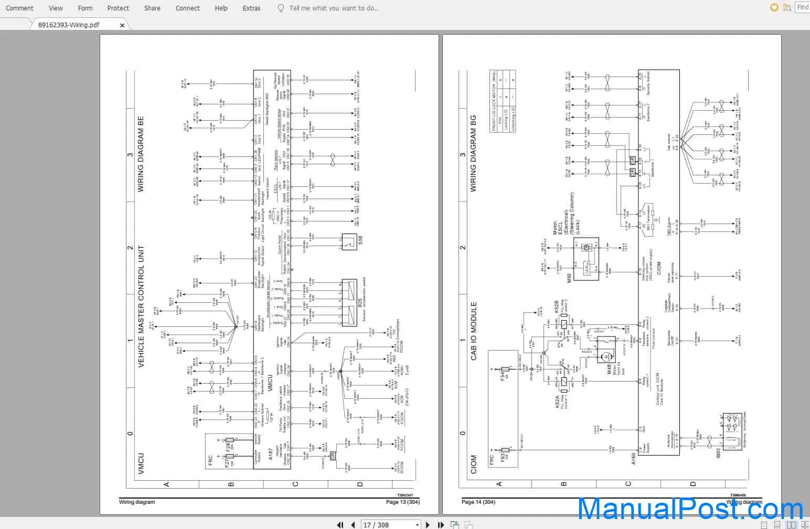Go to the next page
Viewport: 810px width, 529px height.
point(428,525)
